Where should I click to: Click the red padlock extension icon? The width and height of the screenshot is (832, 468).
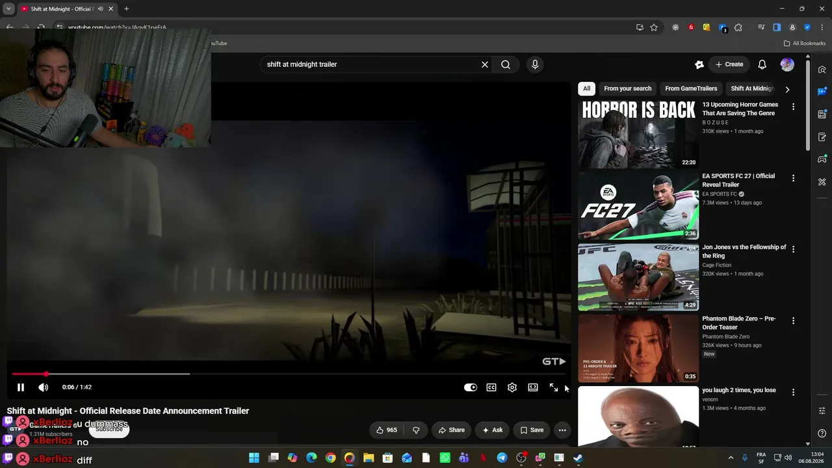(x=691, y=27)
